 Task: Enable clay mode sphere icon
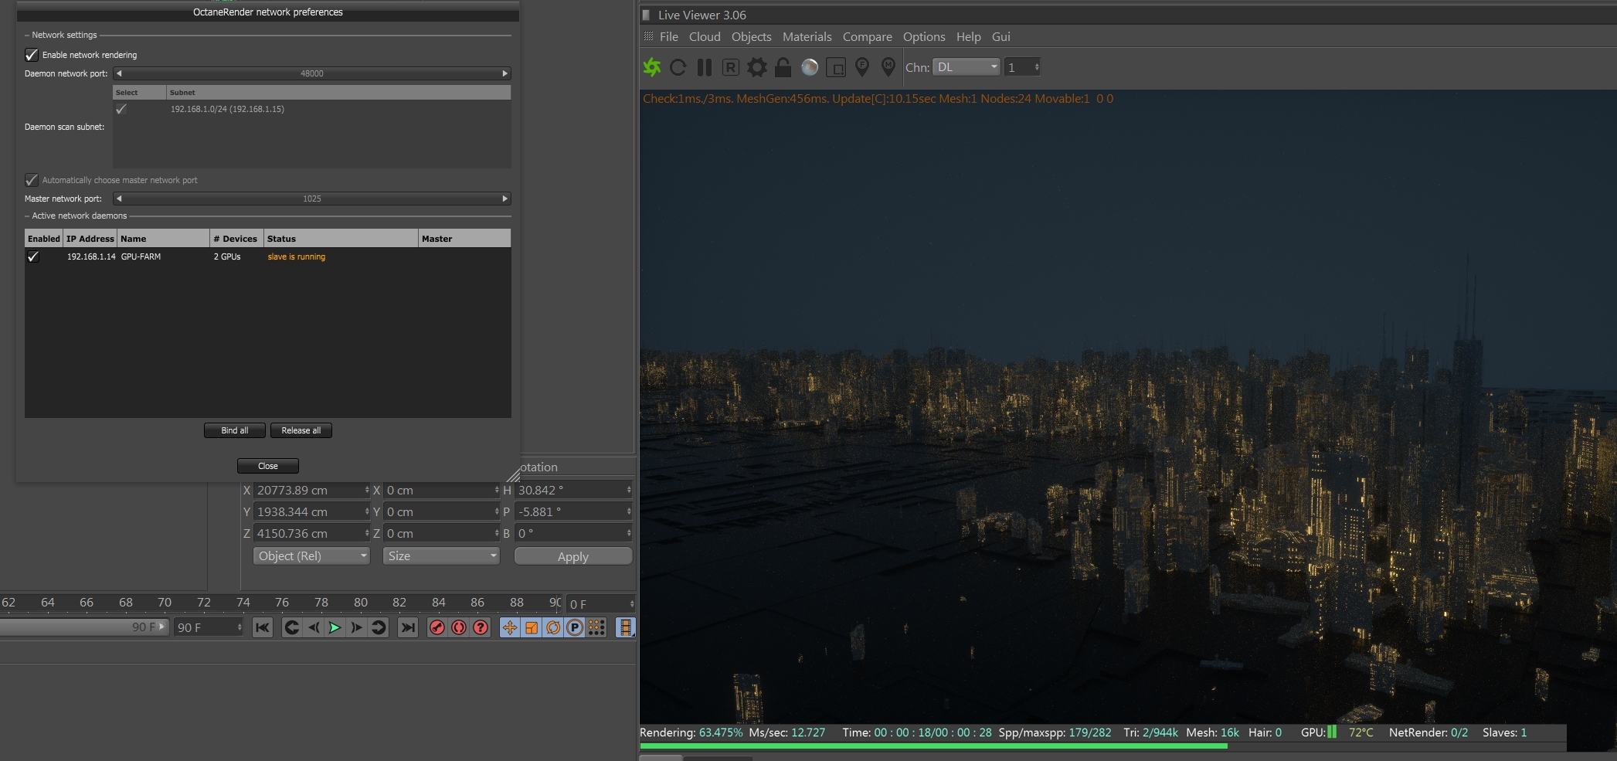pyautogui.click(x=809, y=67)
